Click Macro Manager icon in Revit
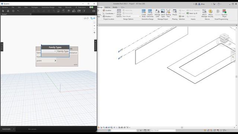 (x=204, y=13)
